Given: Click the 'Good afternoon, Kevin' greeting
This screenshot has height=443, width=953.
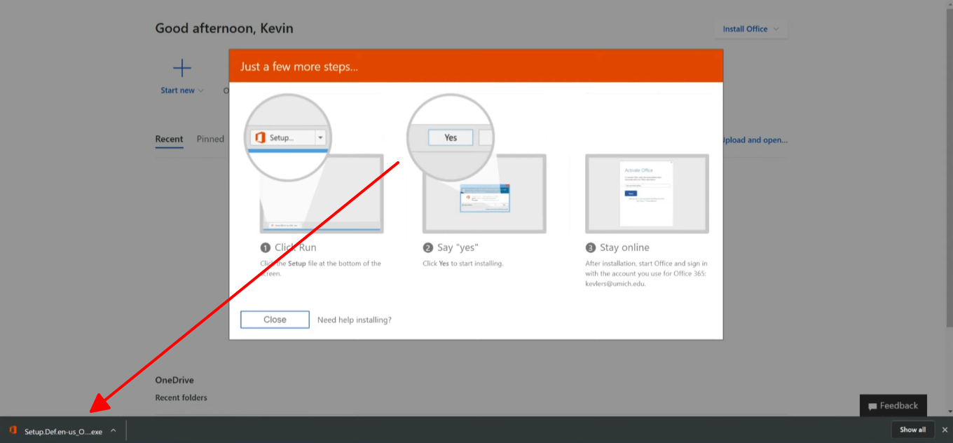Looking at the screenshot, I should (224, 28).
